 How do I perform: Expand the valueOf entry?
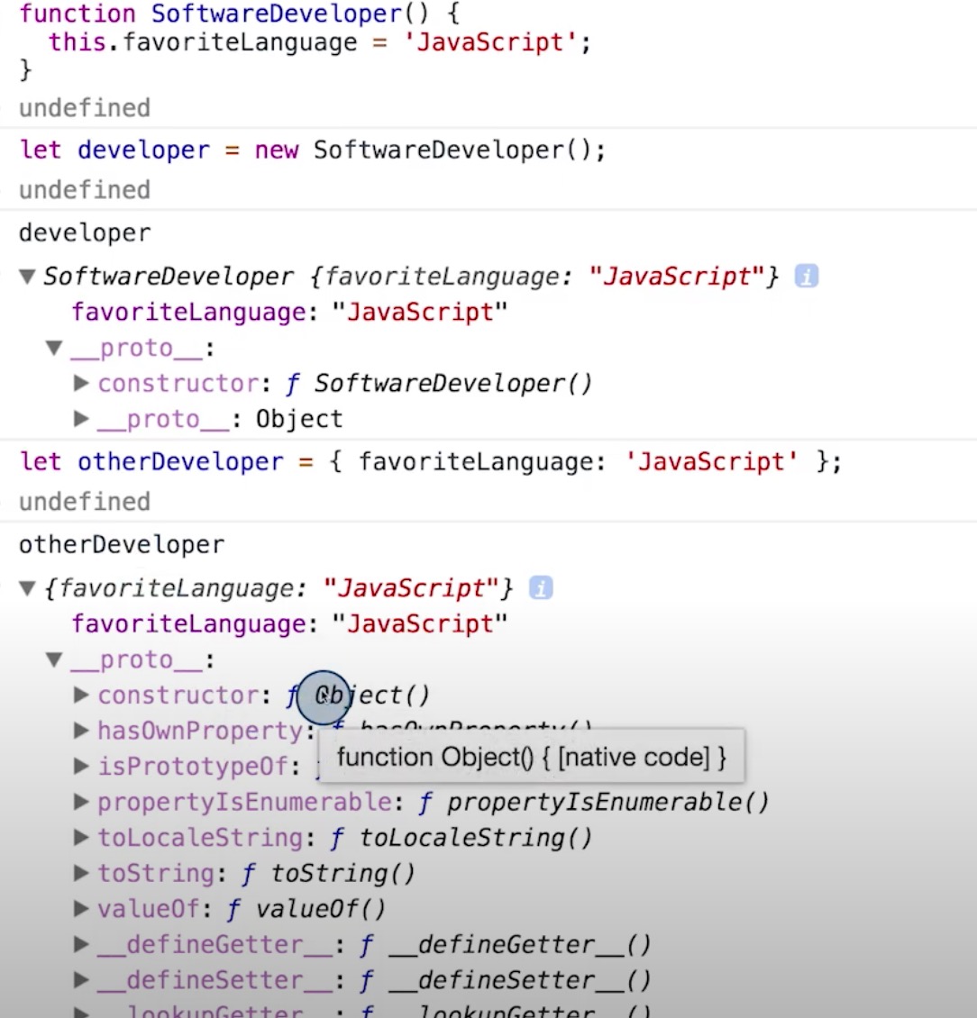(x=81, y=909)
